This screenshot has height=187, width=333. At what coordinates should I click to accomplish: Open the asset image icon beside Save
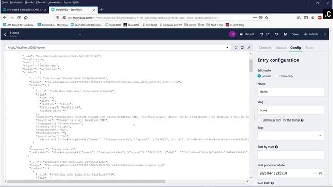285,34
